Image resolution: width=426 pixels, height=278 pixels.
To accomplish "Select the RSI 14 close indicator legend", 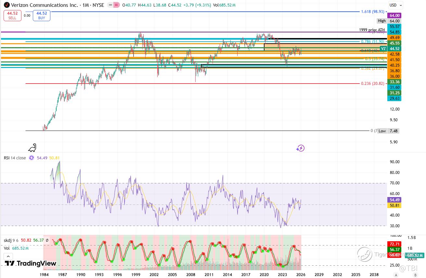I will [x=15, y=158].
